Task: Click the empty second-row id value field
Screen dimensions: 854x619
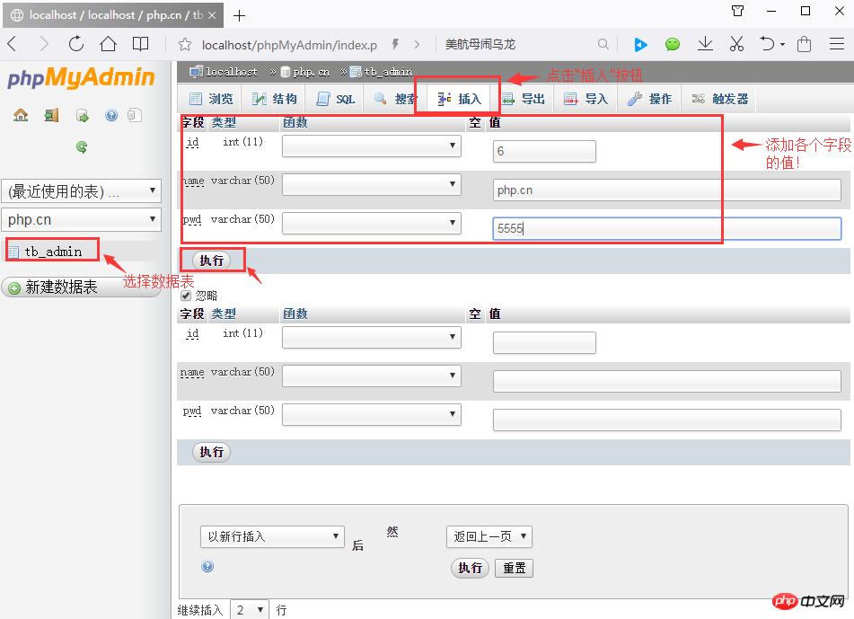Action: (x=544, y=342)
